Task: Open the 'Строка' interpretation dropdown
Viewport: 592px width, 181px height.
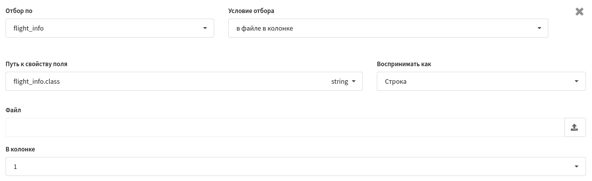Action: [482, 81]
